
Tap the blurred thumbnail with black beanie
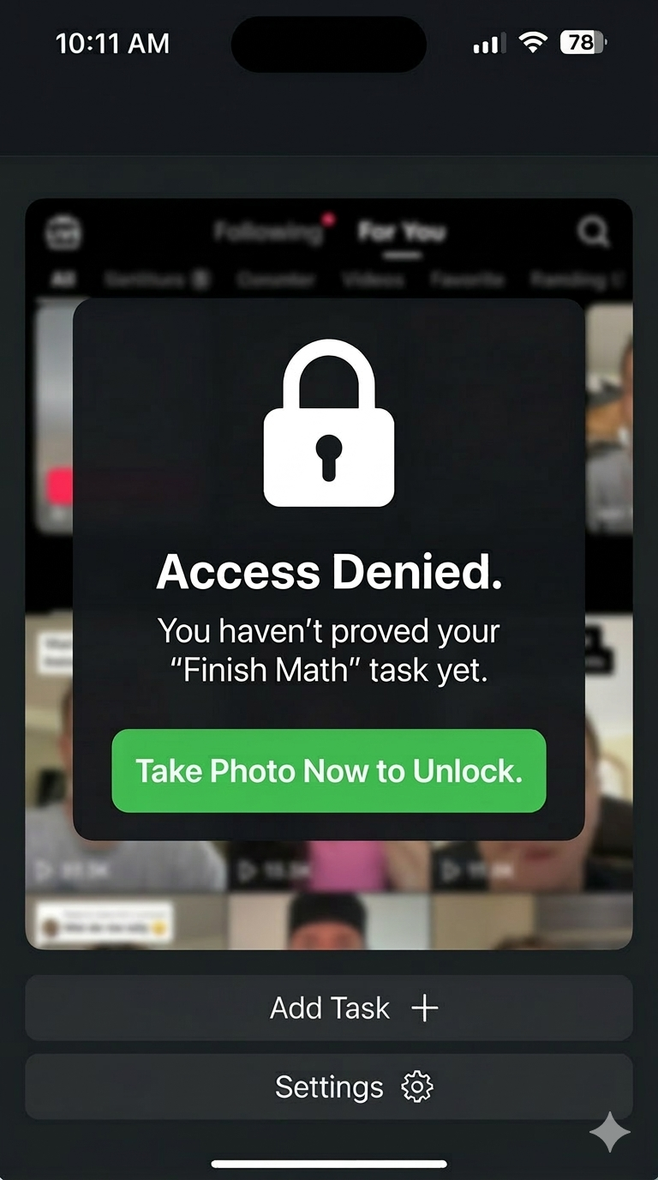coord(330,920)
